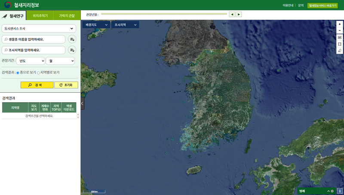Step timeline forward with right arrow
Viewport: 344px width, 195px height.
click(239, 15)
